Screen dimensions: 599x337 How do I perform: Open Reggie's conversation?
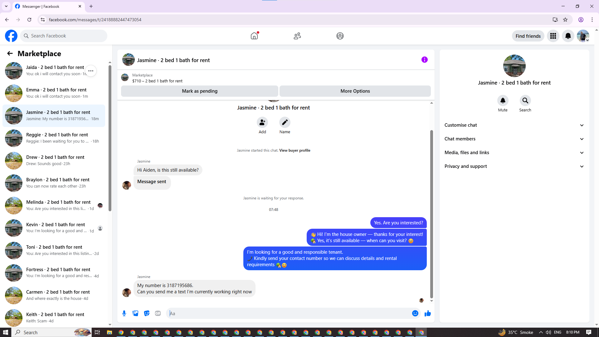[x=54, y=138]
